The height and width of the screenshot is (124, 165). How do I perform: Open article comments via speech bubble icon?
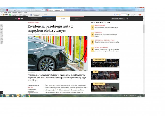pos(2,42)
